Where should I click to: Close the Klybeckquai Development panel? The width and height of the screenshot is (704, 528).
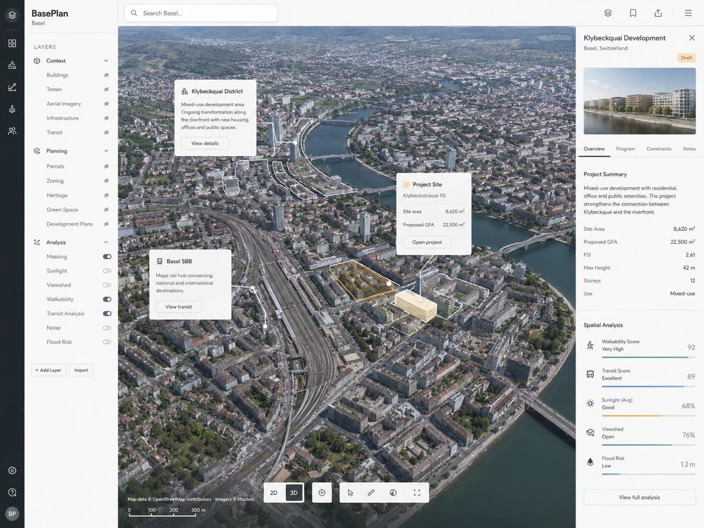(692, 38)
